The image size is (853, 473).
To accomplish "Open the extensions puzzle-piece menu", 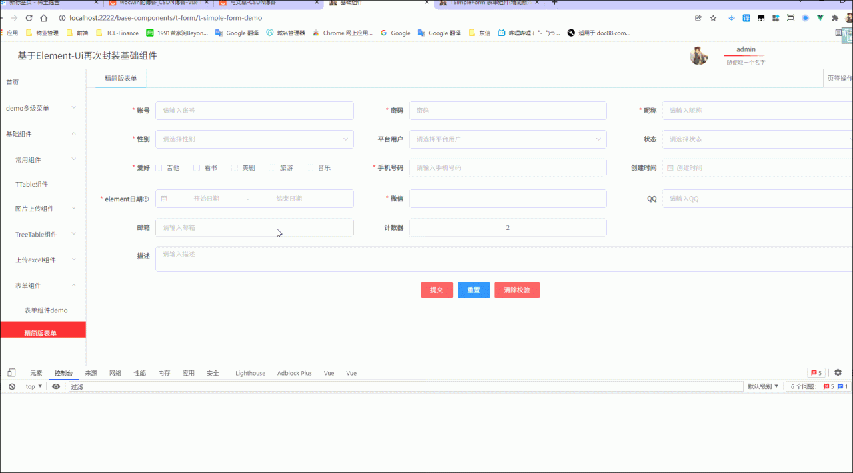I will point(834,18).
